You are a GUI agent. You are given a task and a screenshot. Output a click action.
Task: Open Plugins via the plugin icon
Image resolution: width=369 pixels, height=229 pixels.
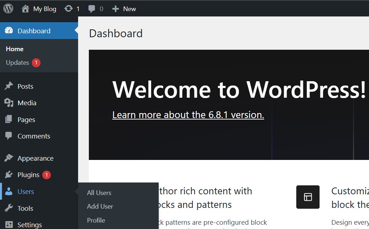29,175
